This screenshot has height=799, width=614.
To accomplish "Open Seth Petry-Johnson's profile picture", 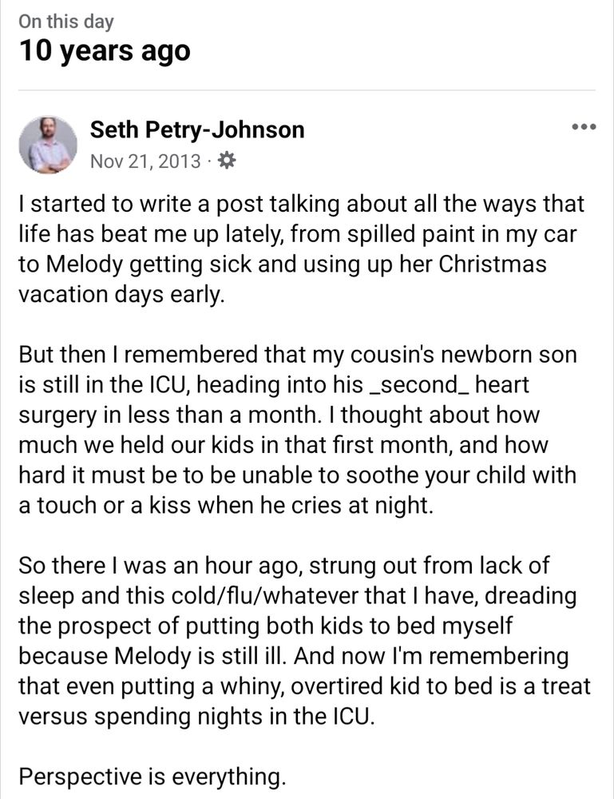I will pyautogui.click(x=48, y=145).
